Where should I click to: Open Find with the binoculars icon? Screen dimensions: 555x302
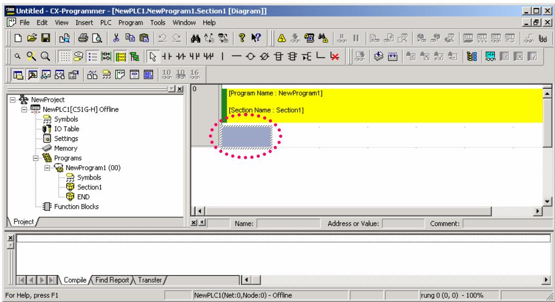click(195, 38)
